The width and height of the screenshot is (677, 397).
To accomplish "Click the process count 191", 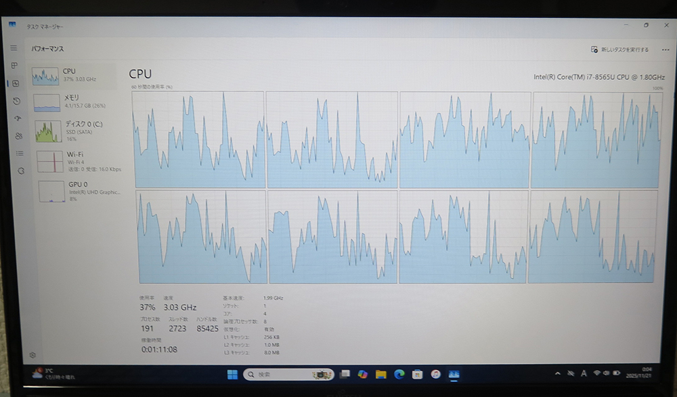I will click(x=147, y=329).
